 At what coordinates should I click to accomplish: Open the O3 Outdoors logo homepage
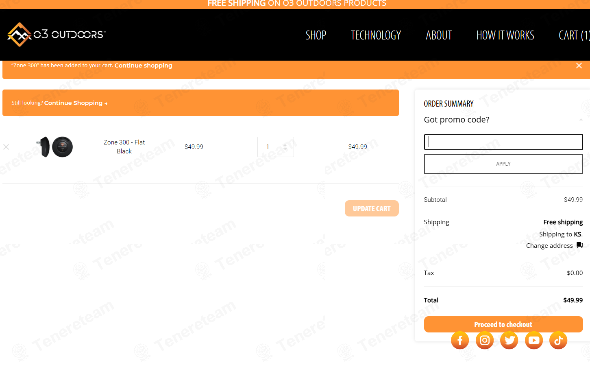57,35
